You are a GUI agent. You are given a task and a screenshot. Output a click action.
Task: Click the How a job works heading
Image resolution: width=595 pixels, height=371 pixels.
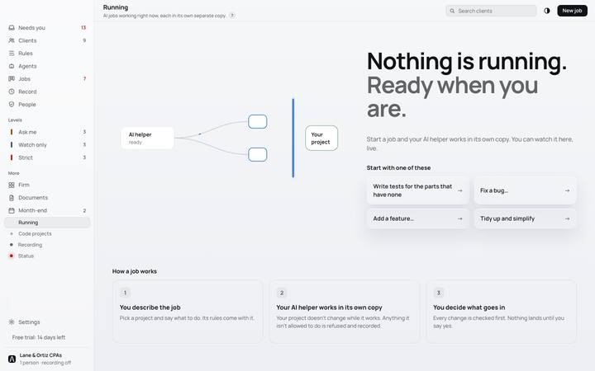click(x=135, y=271)
